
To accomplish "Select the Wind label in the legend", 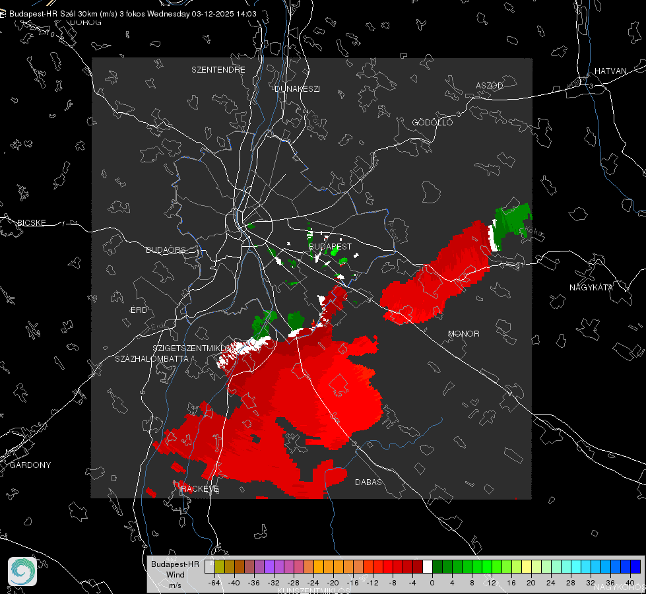I will coord(175,575).
